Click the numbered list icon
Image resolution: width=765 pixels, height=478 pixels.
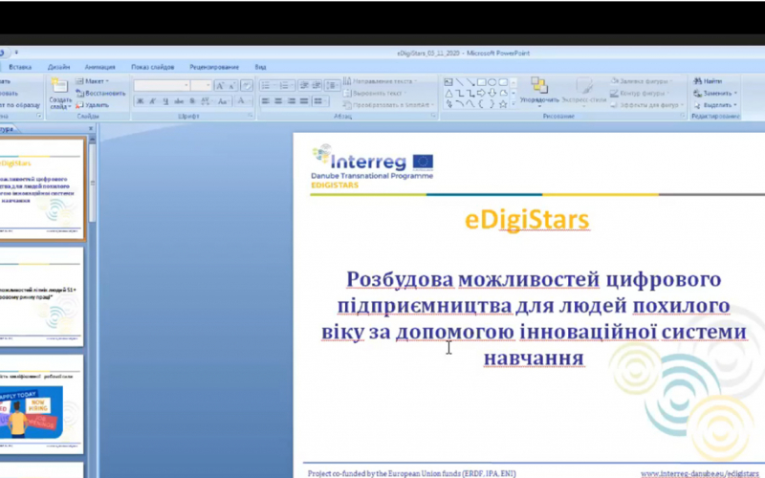pos(286,85)
